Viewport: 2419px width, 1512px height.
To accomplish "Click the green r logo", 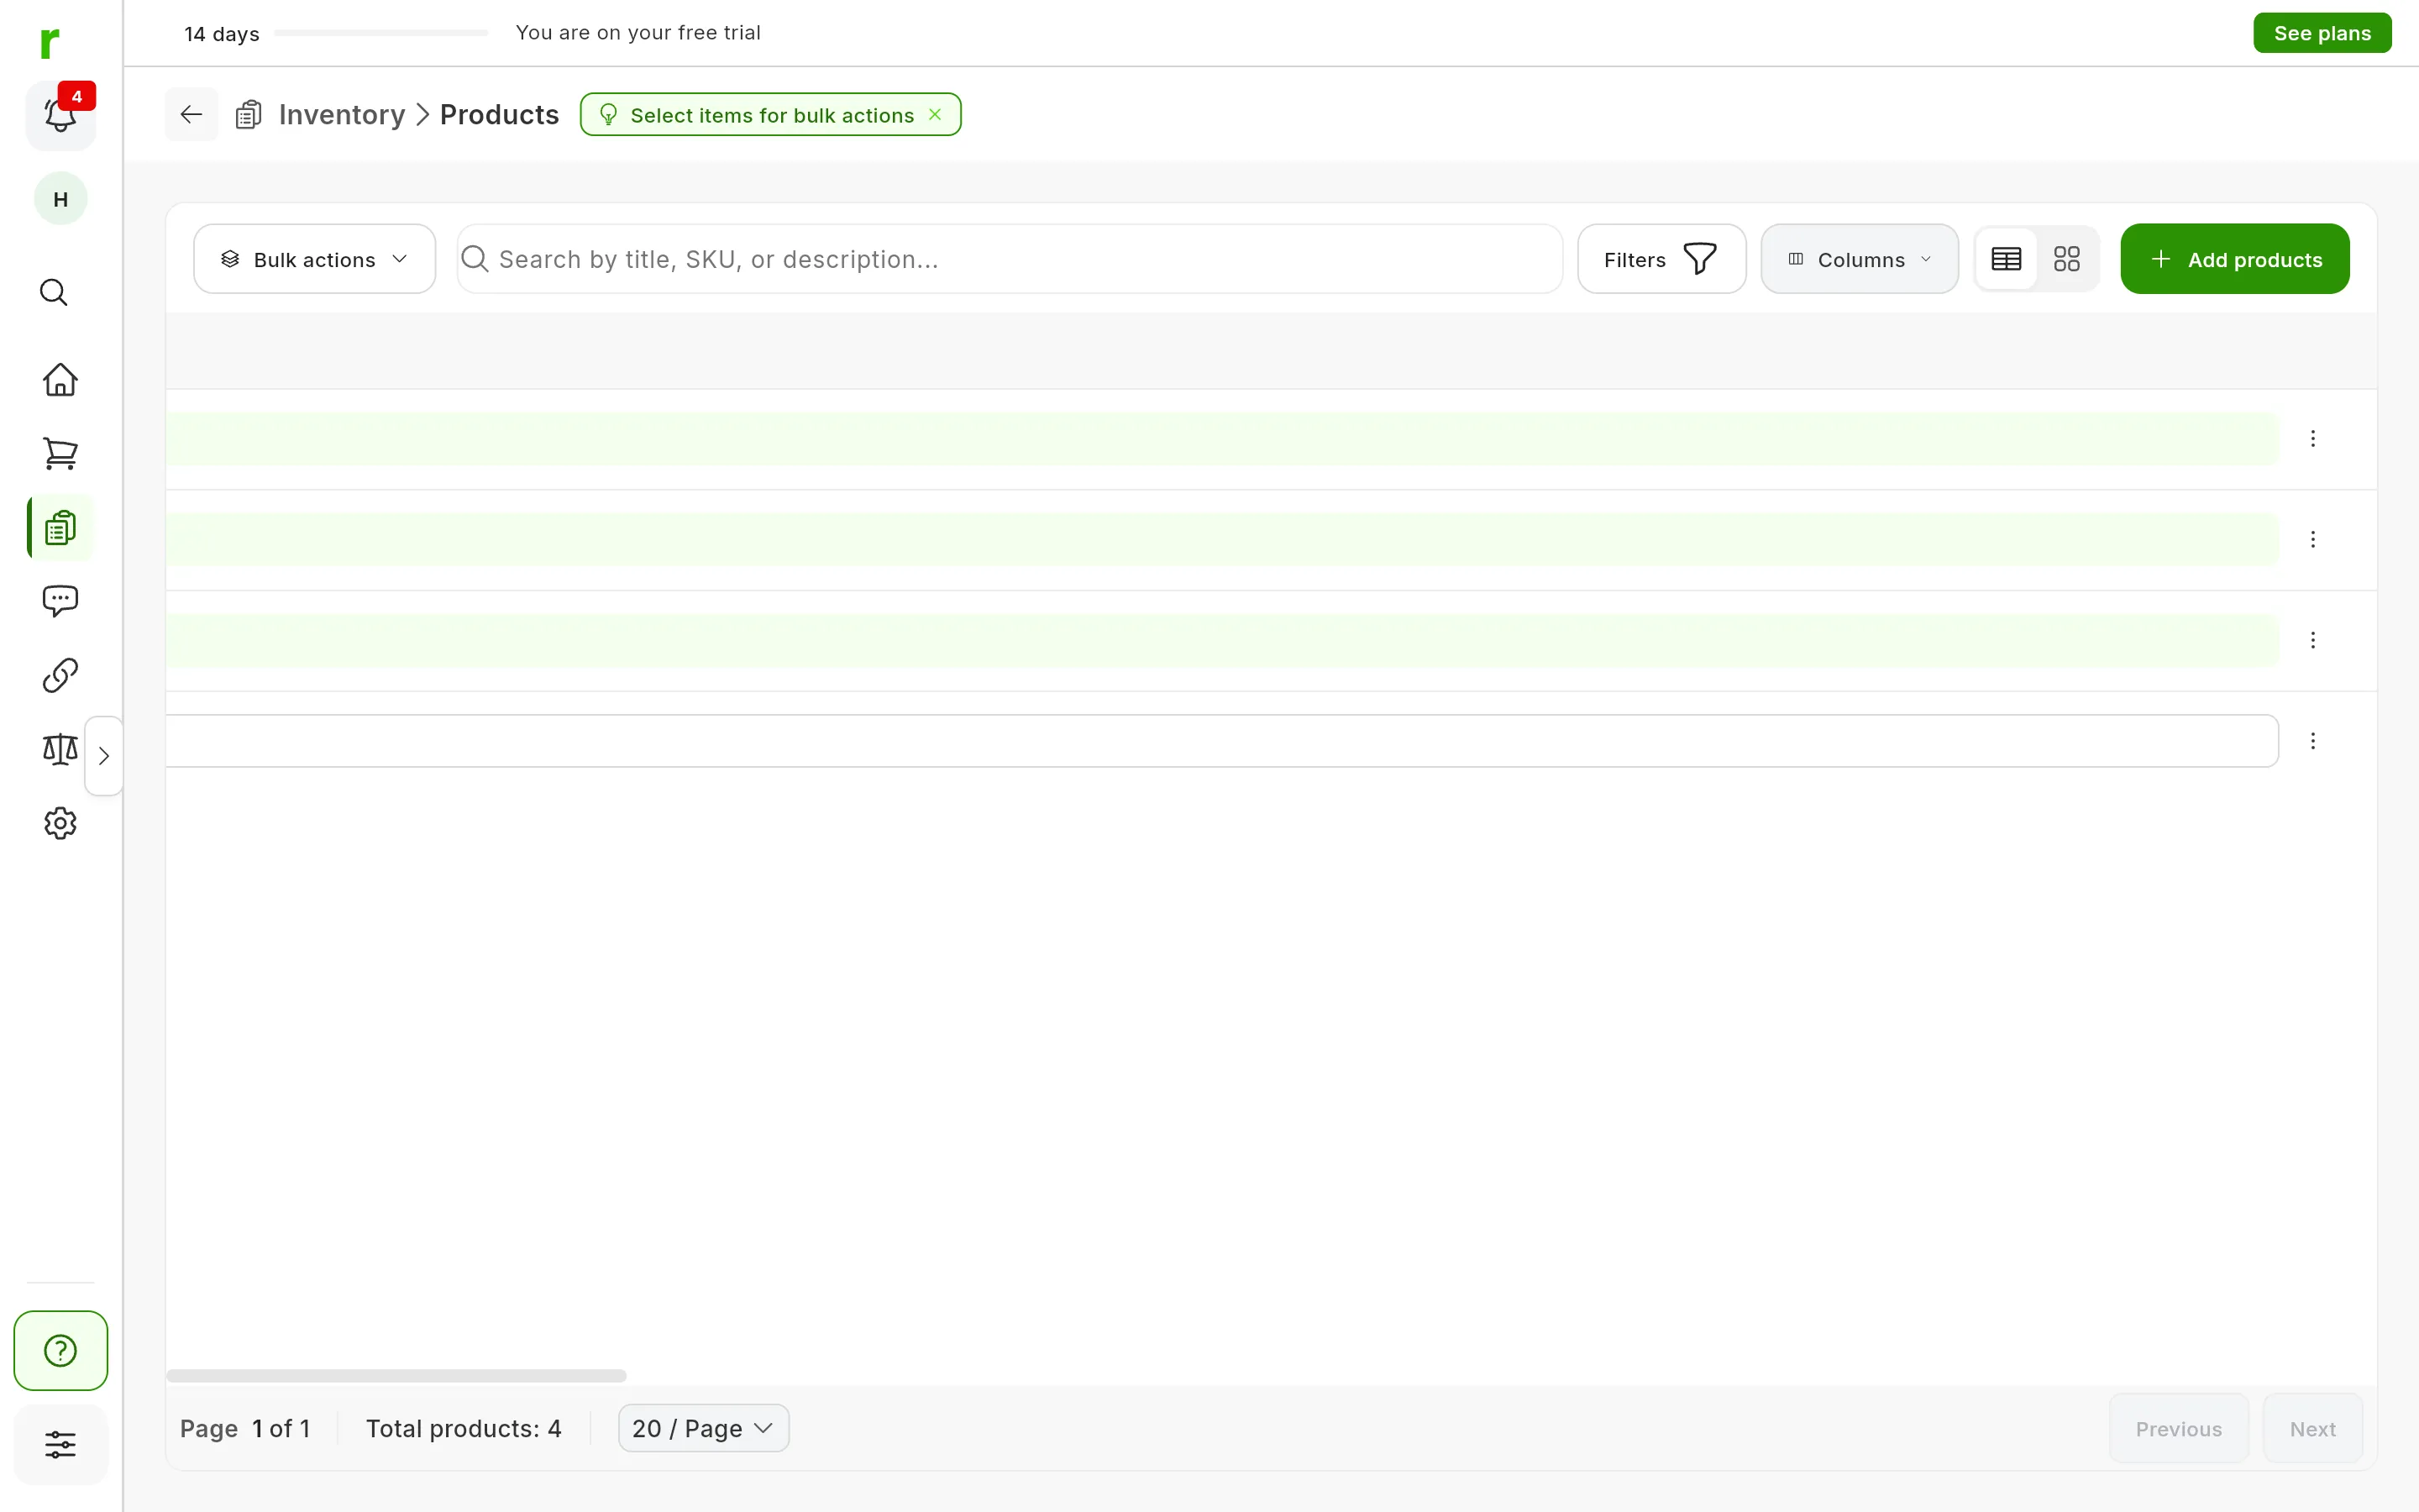I will [49, 43].
